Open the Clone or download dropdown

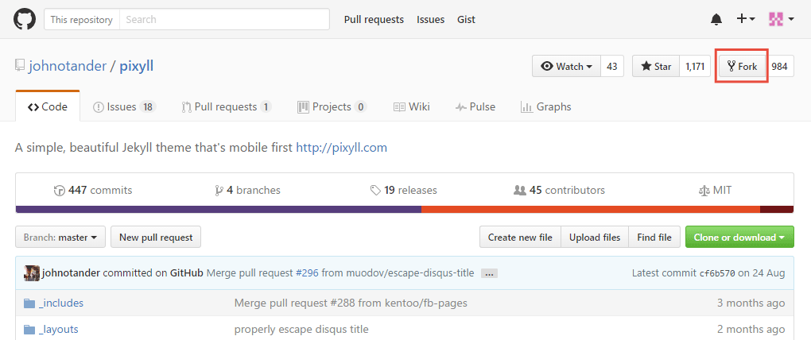(739, 238)
